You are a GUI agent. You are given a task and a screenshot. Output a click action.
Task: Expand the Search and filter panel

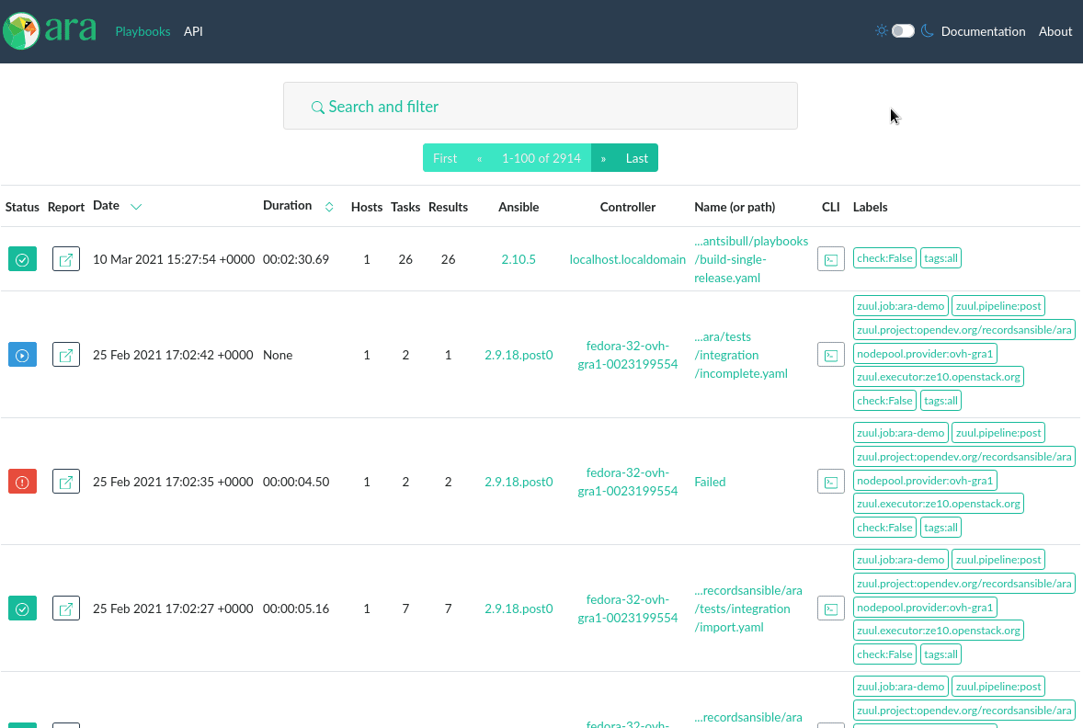(x=540, y=107)
